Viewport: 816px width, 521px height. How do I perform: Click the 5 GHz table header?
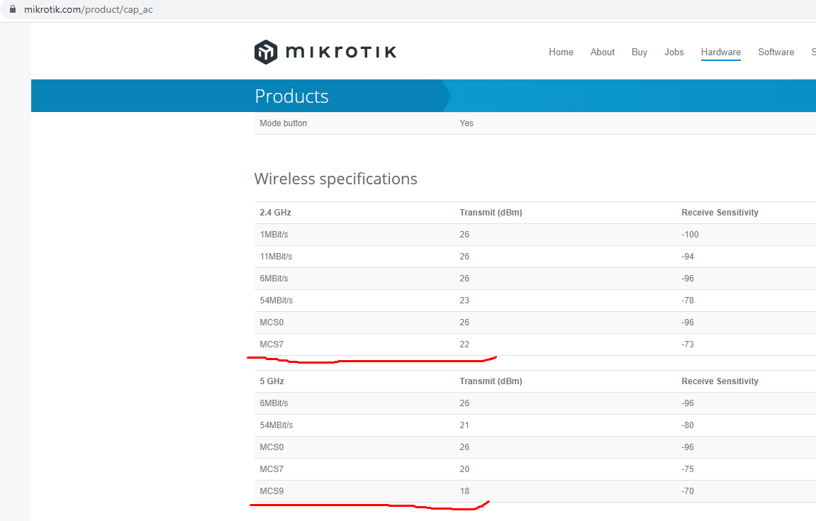click(271, 381)
